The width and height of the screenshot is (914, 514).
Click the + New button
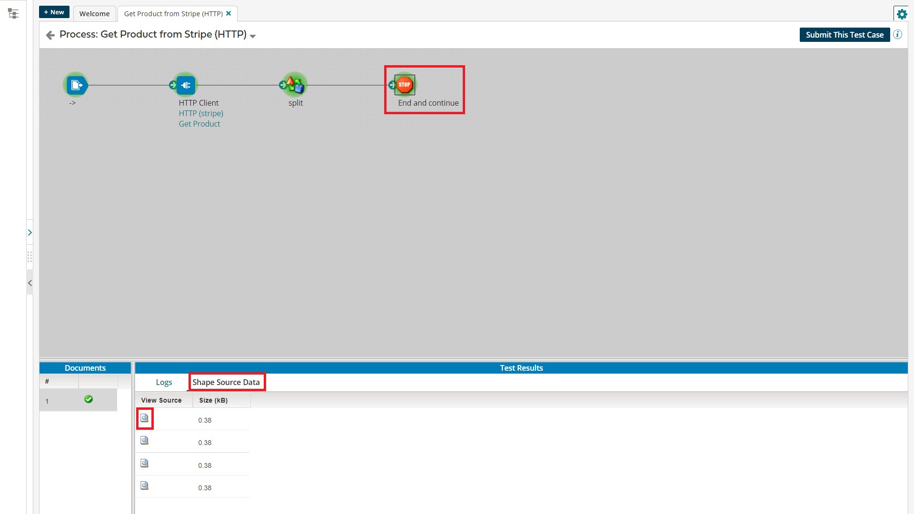pos(54,12)
